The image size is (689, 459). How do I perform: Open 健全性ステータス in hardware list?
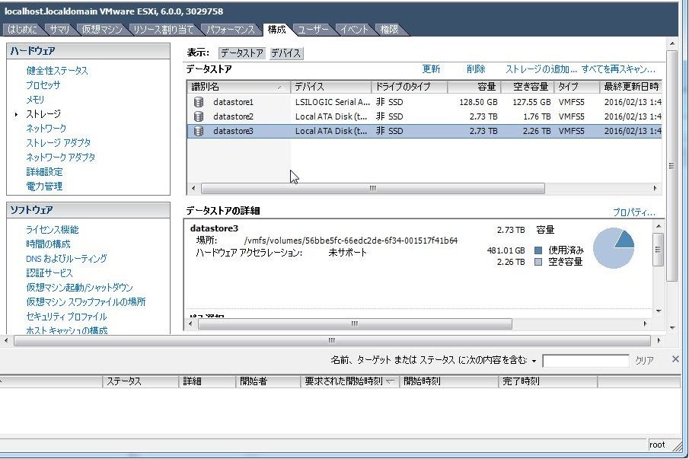point(57,71)
